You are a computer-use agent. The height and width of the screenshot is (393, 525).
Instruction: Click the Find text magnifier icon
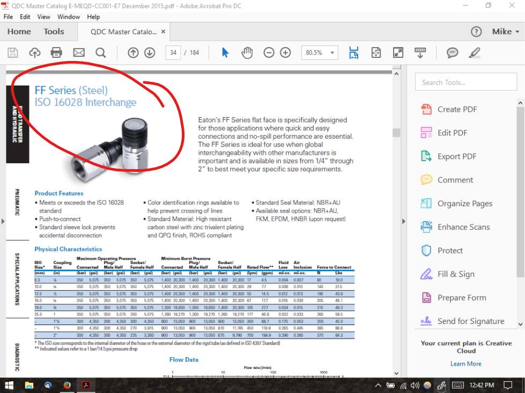(x=100, y=52)
